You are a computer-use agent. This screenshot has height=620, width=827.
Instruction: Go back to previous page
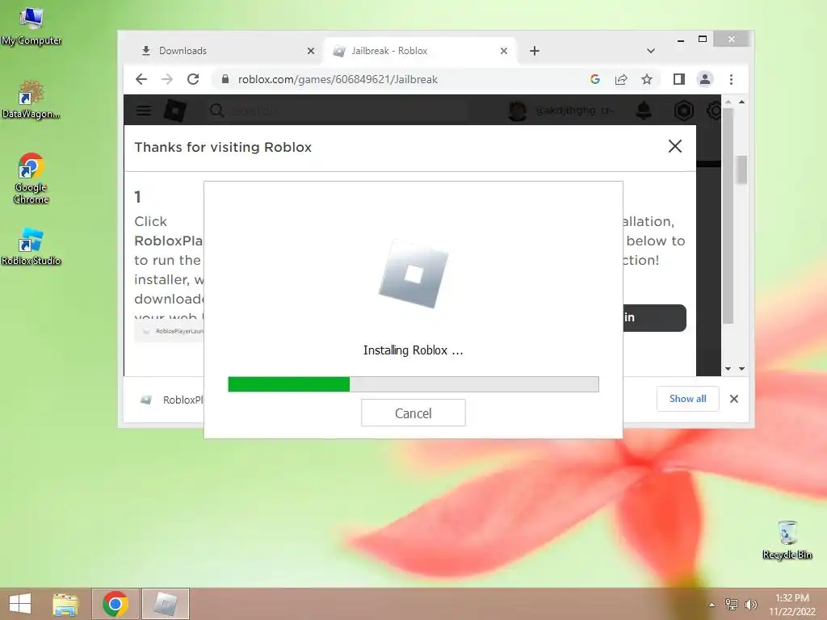tap(141, 79)
